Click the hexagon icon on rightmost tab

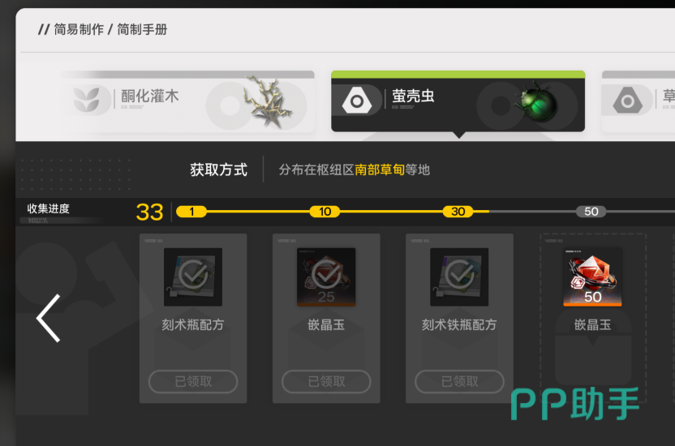pos(628,101)
